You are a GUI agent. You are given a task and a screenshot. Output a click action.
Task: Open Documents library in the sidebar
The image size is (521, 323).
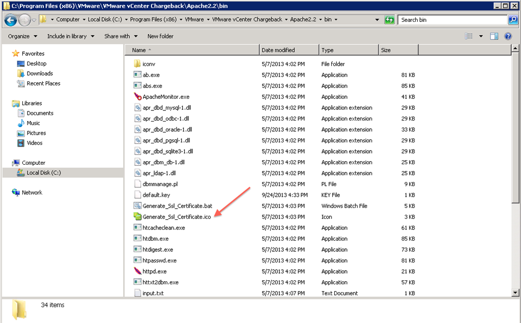(40, 113)
